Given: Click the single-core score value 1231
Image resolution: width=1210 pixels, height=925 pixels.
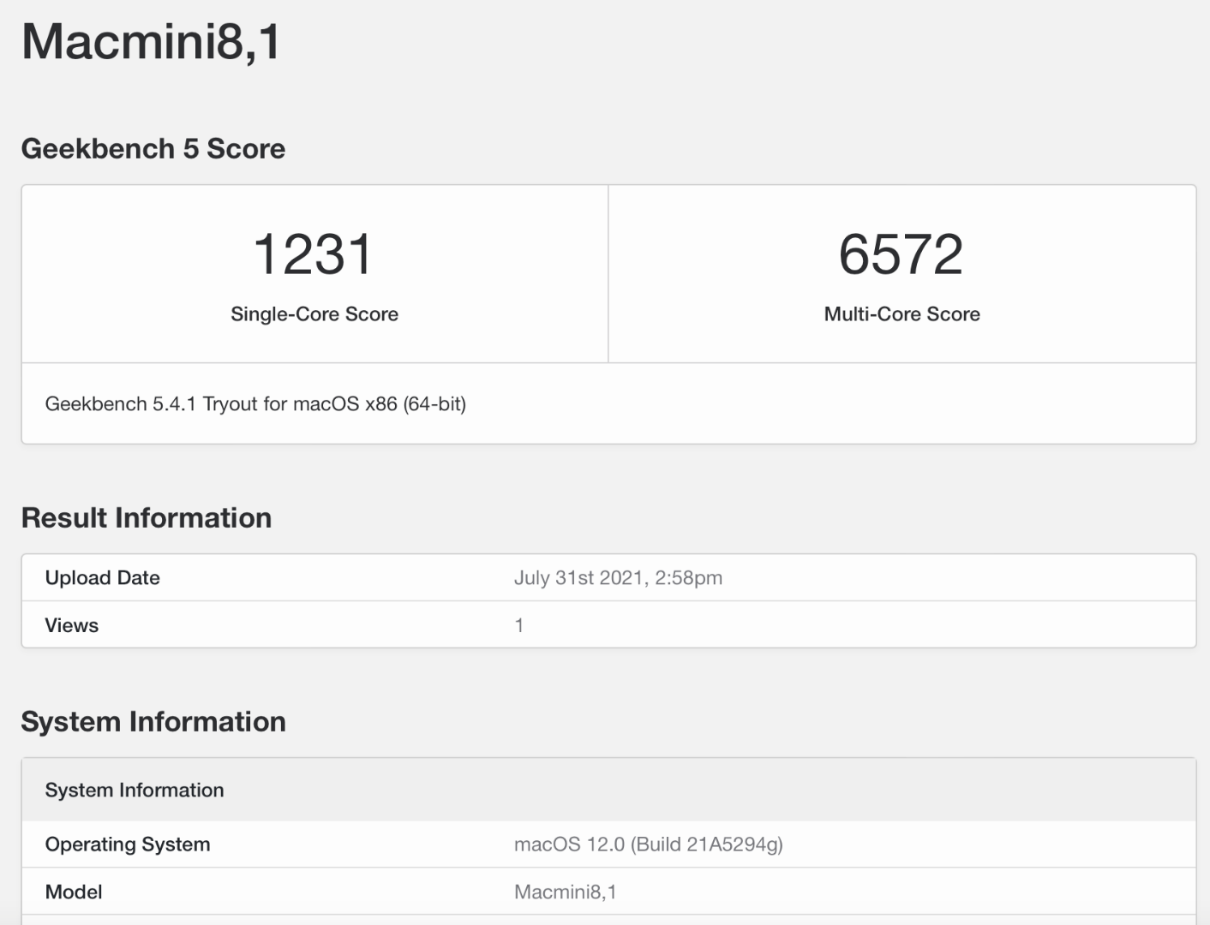Looking at the screenshot, I should [314, 254].
